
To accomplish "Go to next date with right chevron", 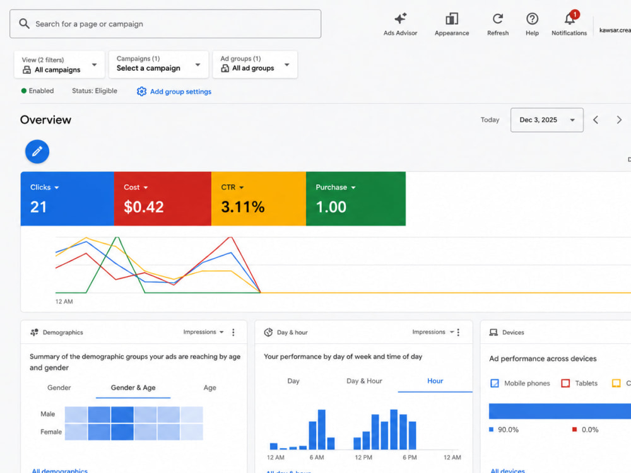I will coord(619,120).
